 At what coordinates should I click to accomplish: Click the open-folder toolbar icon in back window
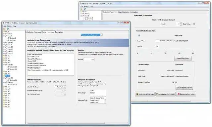81,9
